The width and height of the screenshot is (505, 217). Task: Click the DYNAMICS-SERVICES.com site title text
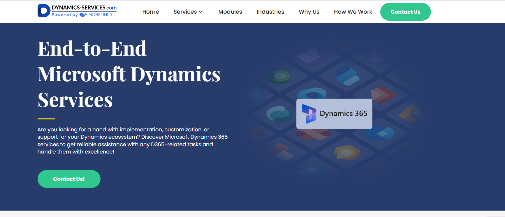tap(84, 8)
